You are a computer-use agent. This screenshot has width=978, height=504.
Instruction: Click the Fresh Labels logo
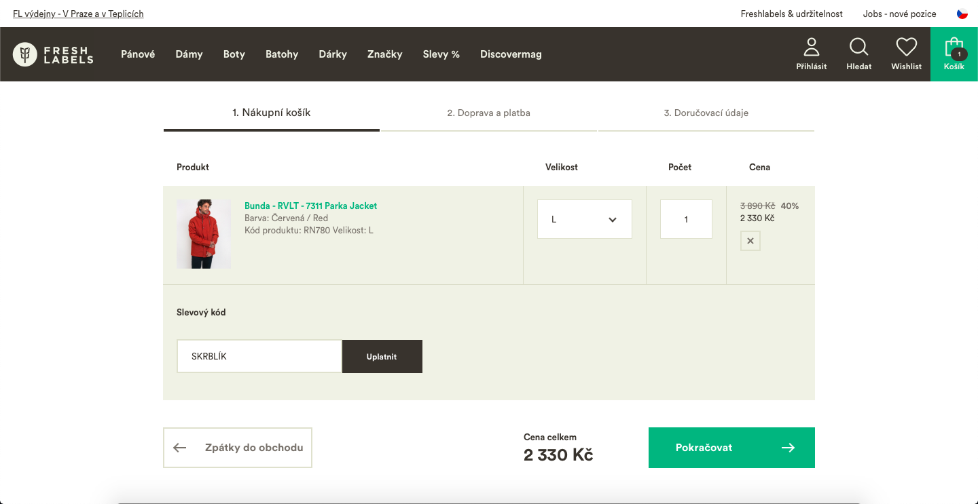click(53, 54)
